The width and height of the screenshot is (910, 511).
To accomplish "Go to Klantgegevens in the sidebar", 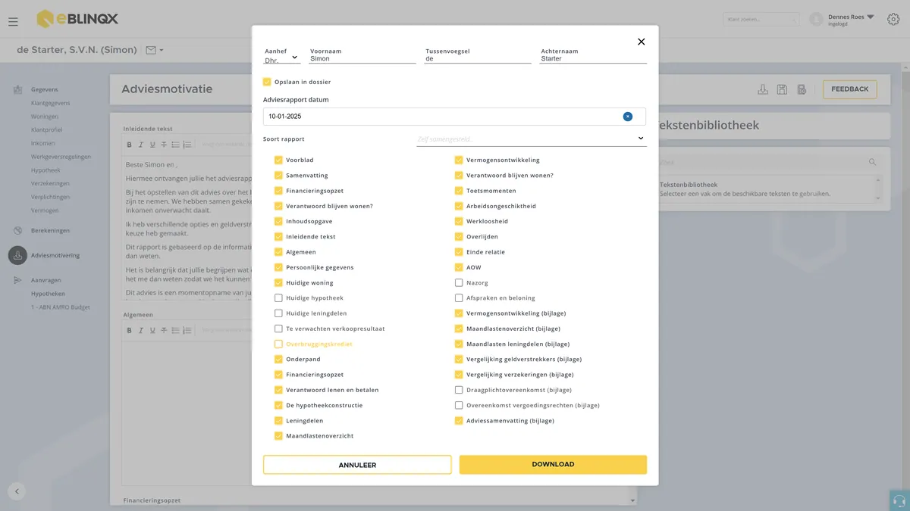I will click(x=51, y=103).
